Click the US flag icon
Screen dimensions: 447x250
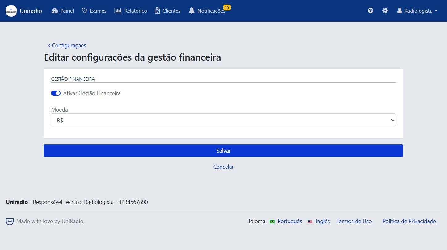click(x=310, y=222)
